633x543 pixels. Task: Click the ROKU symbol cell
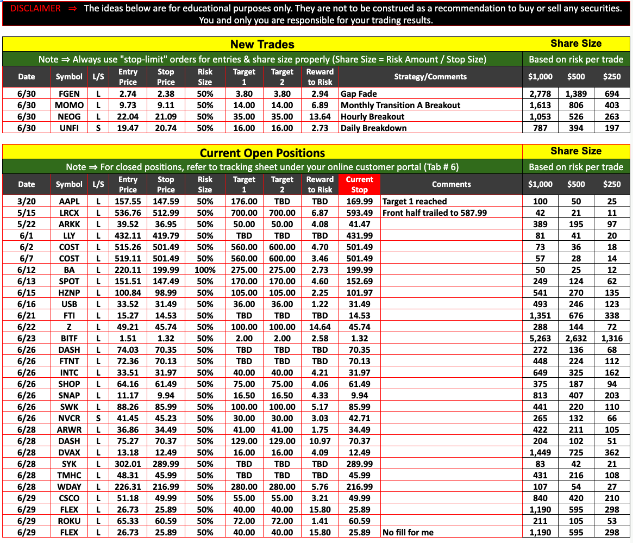(69, 521)
